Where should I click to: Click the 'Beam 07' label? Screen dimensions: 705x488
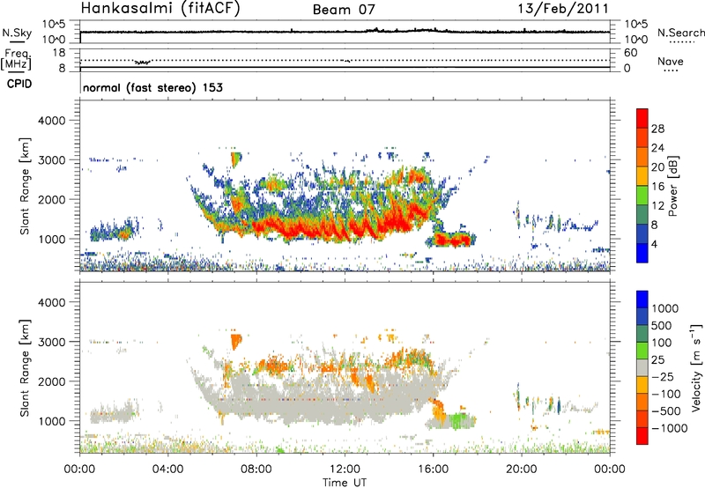point(344,10)
